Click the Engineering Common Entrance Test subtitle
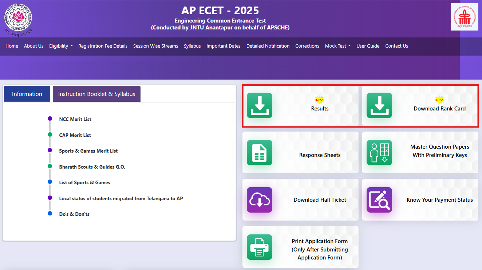Screen dimensions: 482x270 click(220, 21)
